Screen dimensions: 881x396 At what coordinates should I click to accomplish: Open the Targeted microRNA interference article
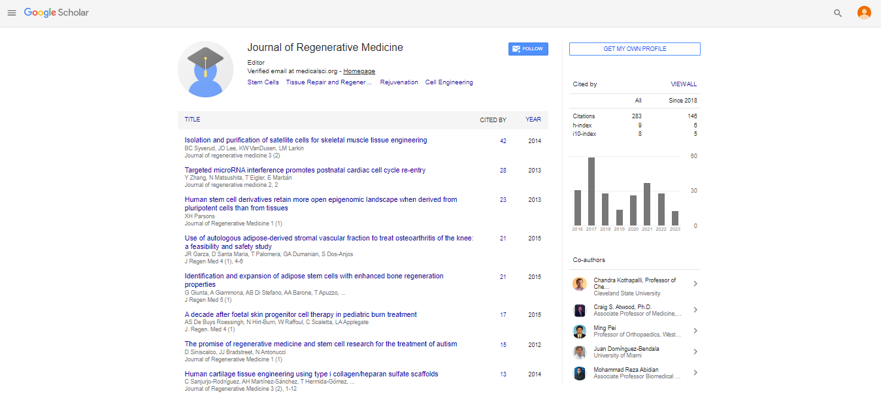[x=305, y=170]
